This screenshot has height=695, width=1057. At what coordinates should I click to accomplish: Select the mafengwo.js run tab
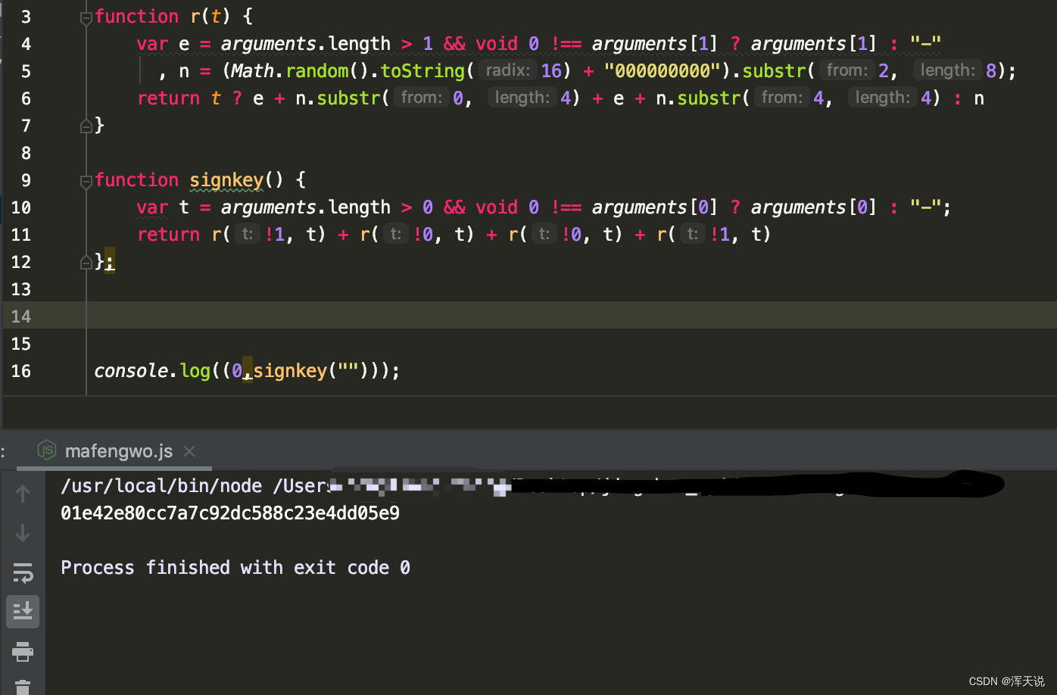pos(118,451)
